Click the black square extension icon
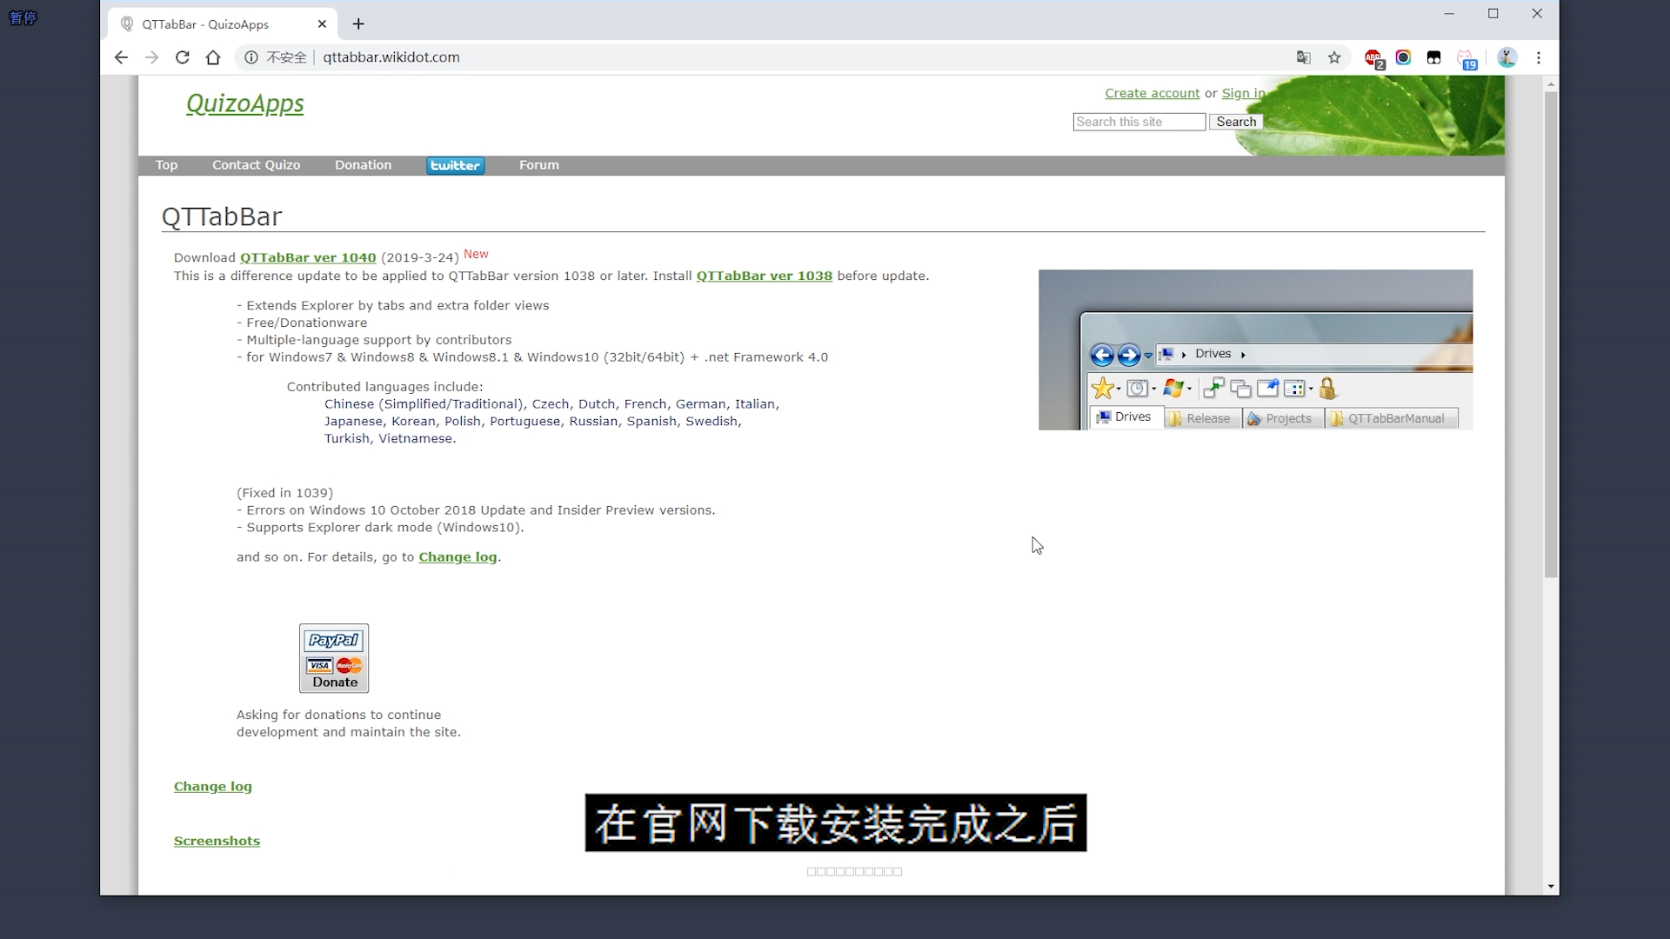This screenshot has height=939, width=1670. click(x=1433, y=57)
